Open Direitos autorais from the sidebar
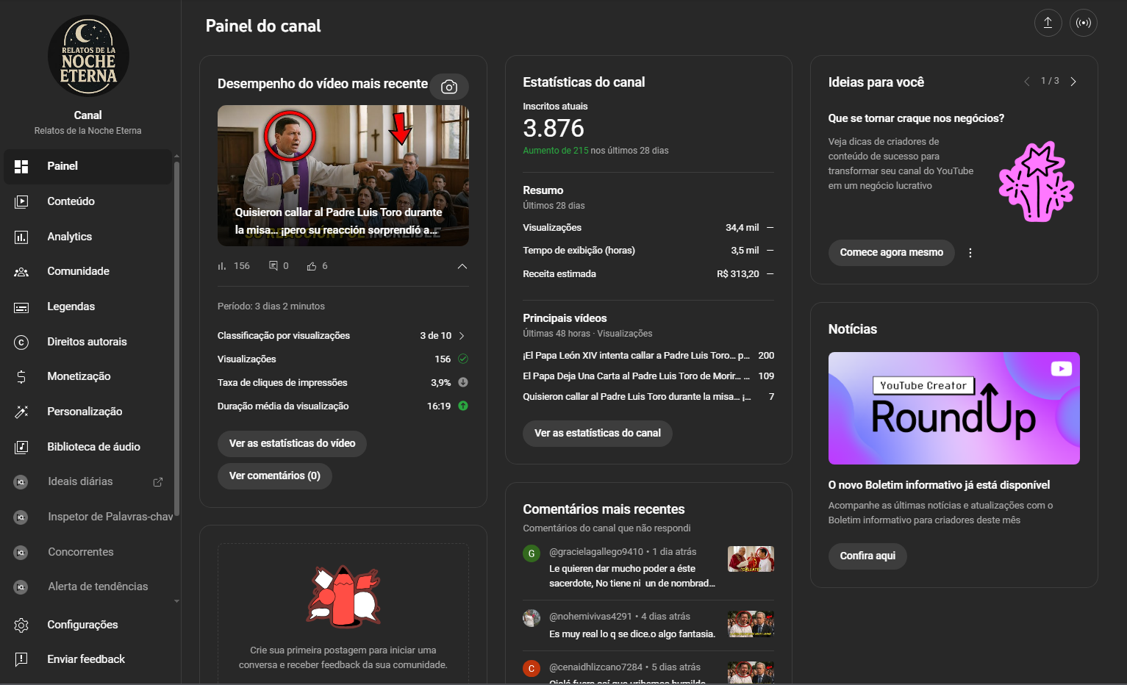 pos(87,342)
